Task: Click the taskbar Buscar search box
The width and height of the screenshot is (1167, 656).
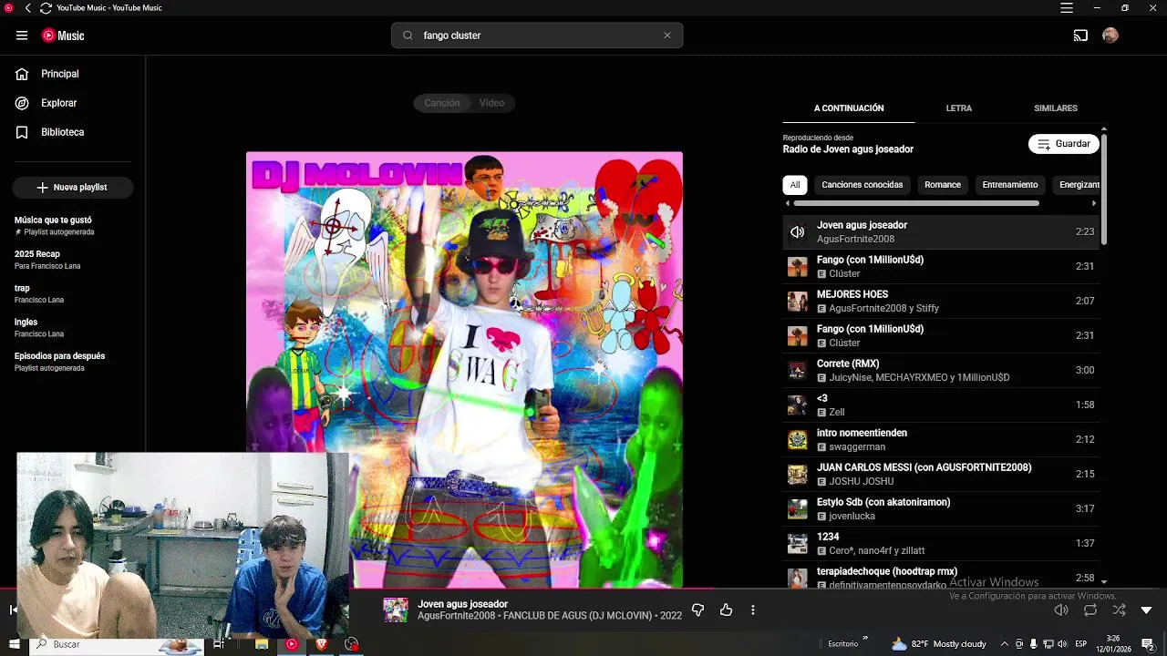Action: coord(119,644)
